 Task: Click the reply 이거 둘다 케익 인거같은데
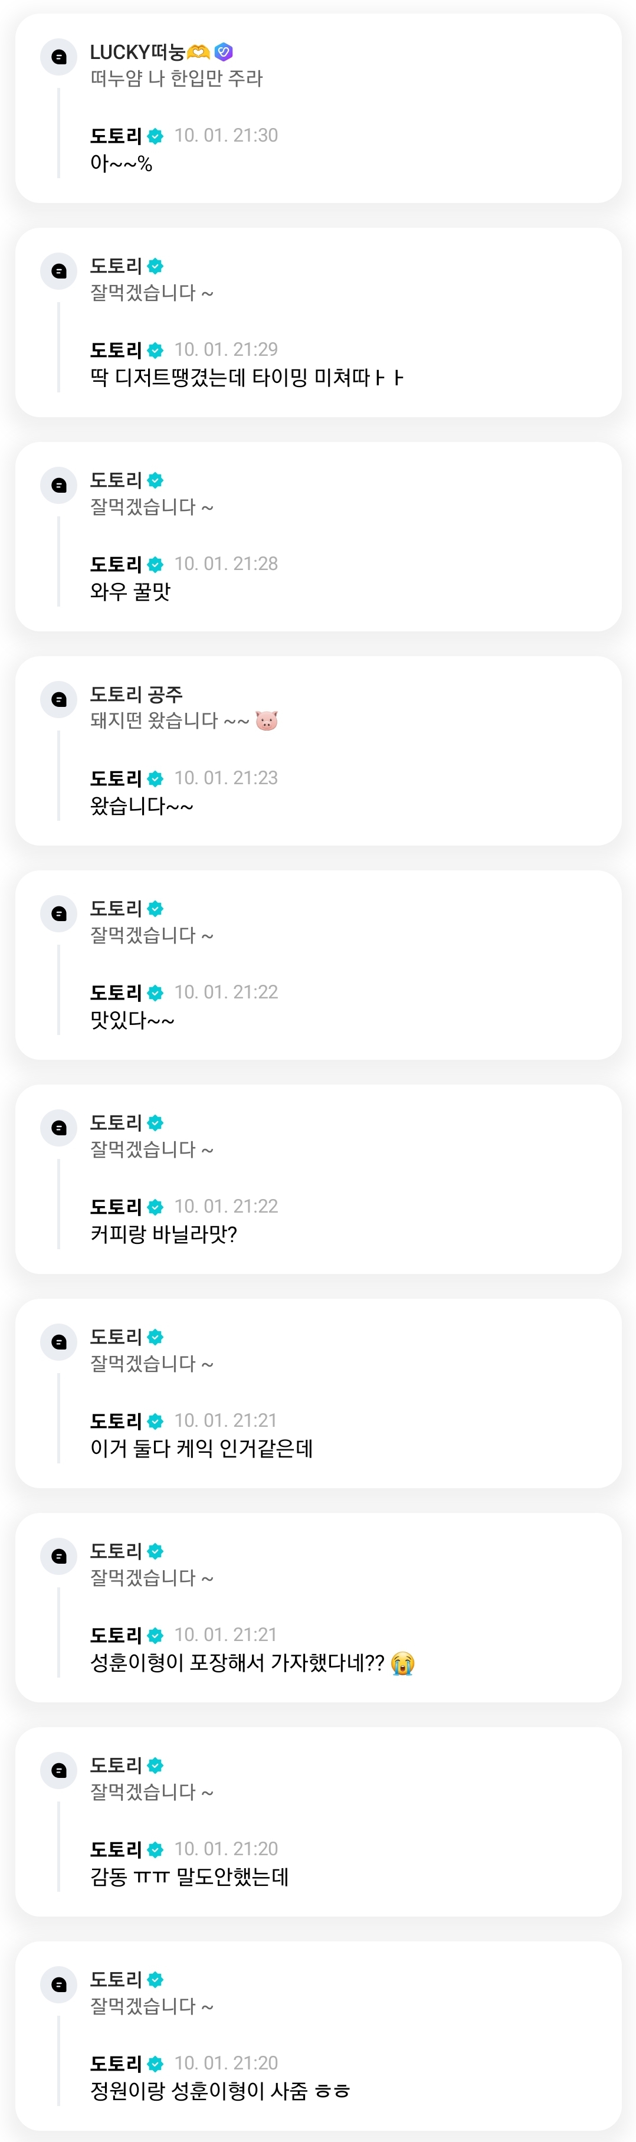(x=201, y=1449)
